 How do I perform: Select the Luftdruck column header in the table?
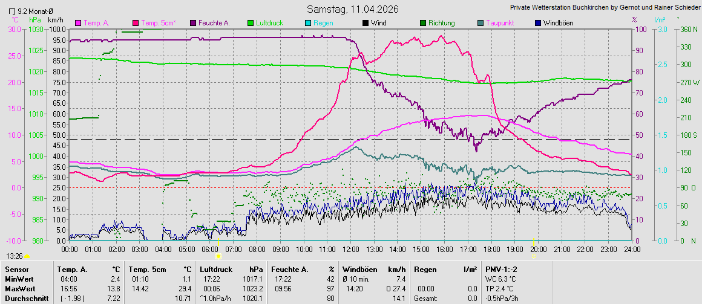pos(215,268)
